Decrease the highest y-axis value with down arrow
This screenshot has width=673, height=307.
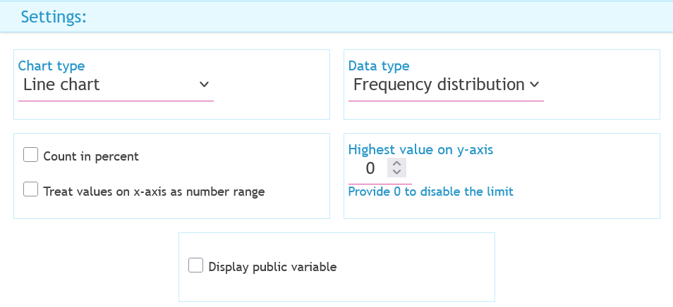click(x=396, y=173)
